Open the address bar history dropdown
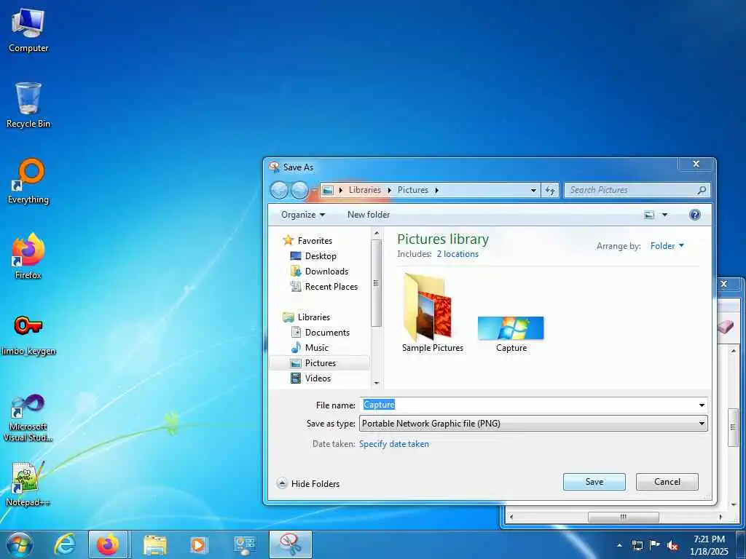The height and width of the screenshot is (559, 746). tap(533, 190)
